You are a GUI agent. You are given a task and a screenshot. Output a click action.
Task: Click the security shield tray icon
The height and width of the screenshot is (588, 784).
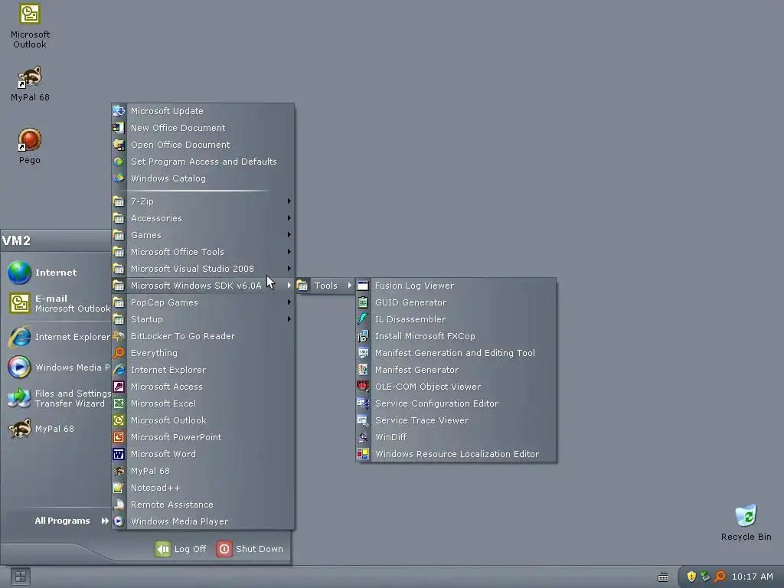click(x=691, y=577)
